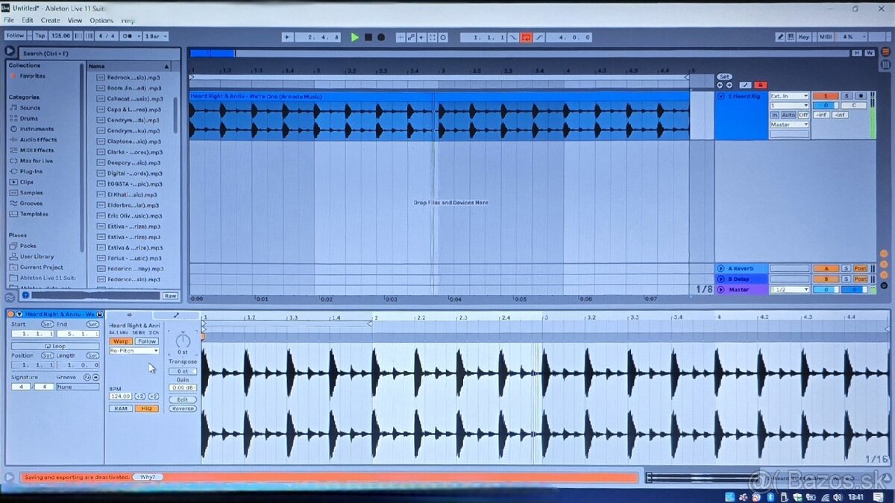Collapse the browser with the round arrow icon
Screen dimensions: 895x503
point(10,51)
